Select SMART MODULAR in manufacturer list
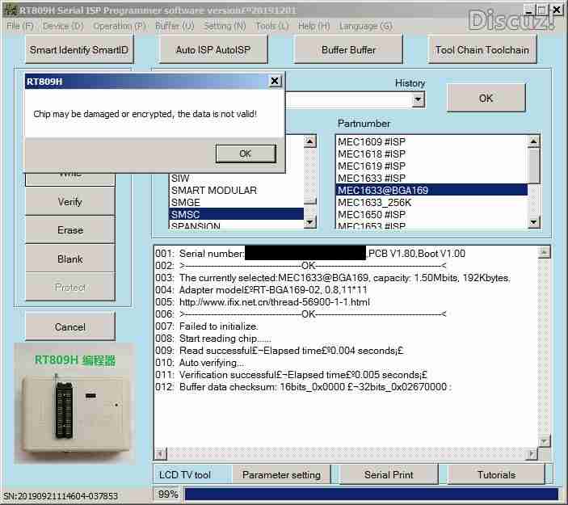 (x=213, y=191)
